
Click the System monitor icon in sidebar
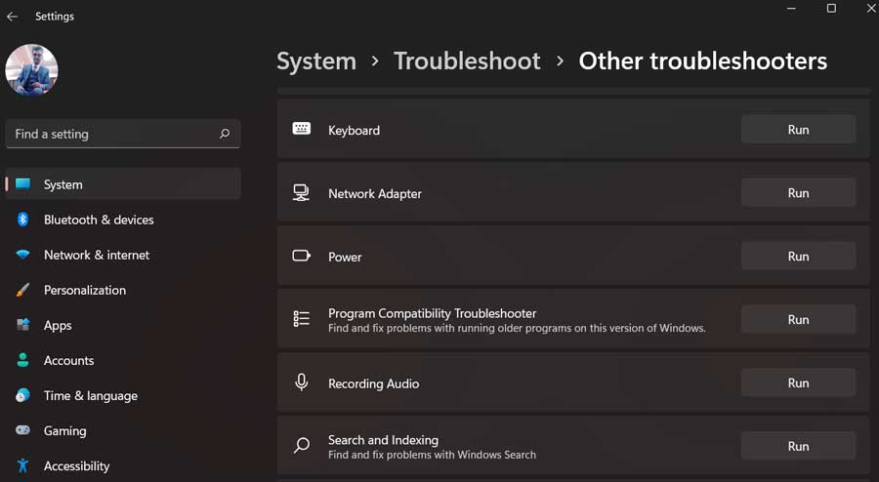23,184
